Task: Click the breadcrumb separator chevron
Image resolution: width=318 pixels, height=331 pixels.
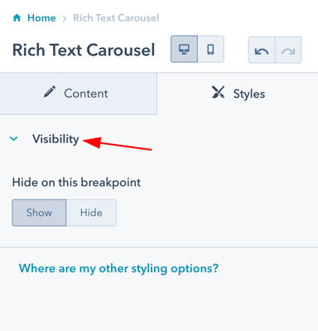Action: 65,18
